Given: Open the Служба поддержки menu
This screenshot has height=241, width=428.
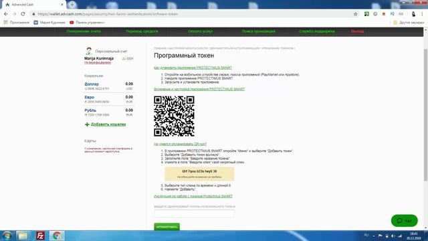Looking at the screenshot, I should click(316, 31).
